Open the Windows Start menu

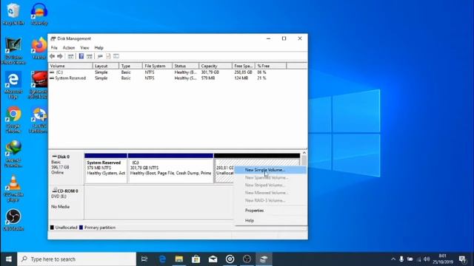click(8, 259)
